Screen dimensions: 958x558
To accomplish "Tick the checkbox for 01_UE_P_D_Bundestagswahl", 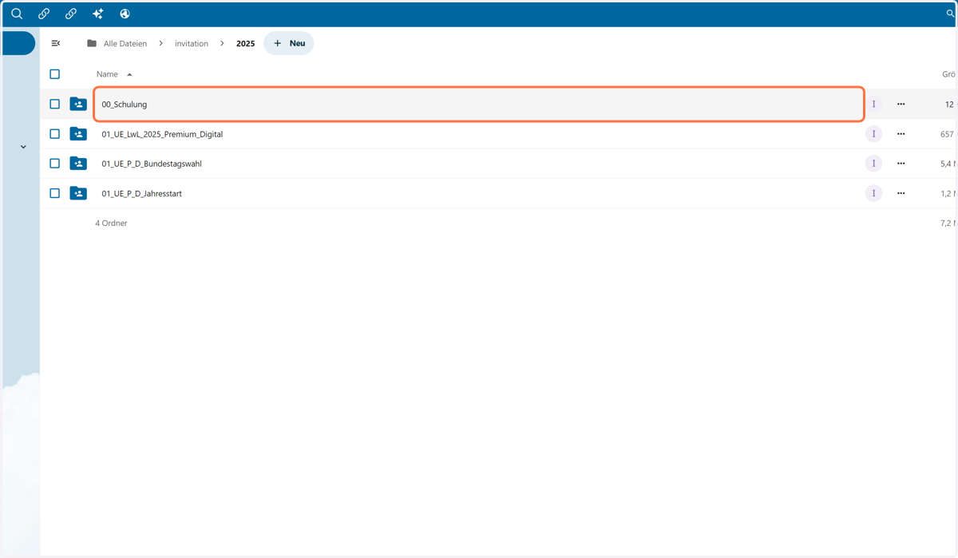I will (54, 164).
